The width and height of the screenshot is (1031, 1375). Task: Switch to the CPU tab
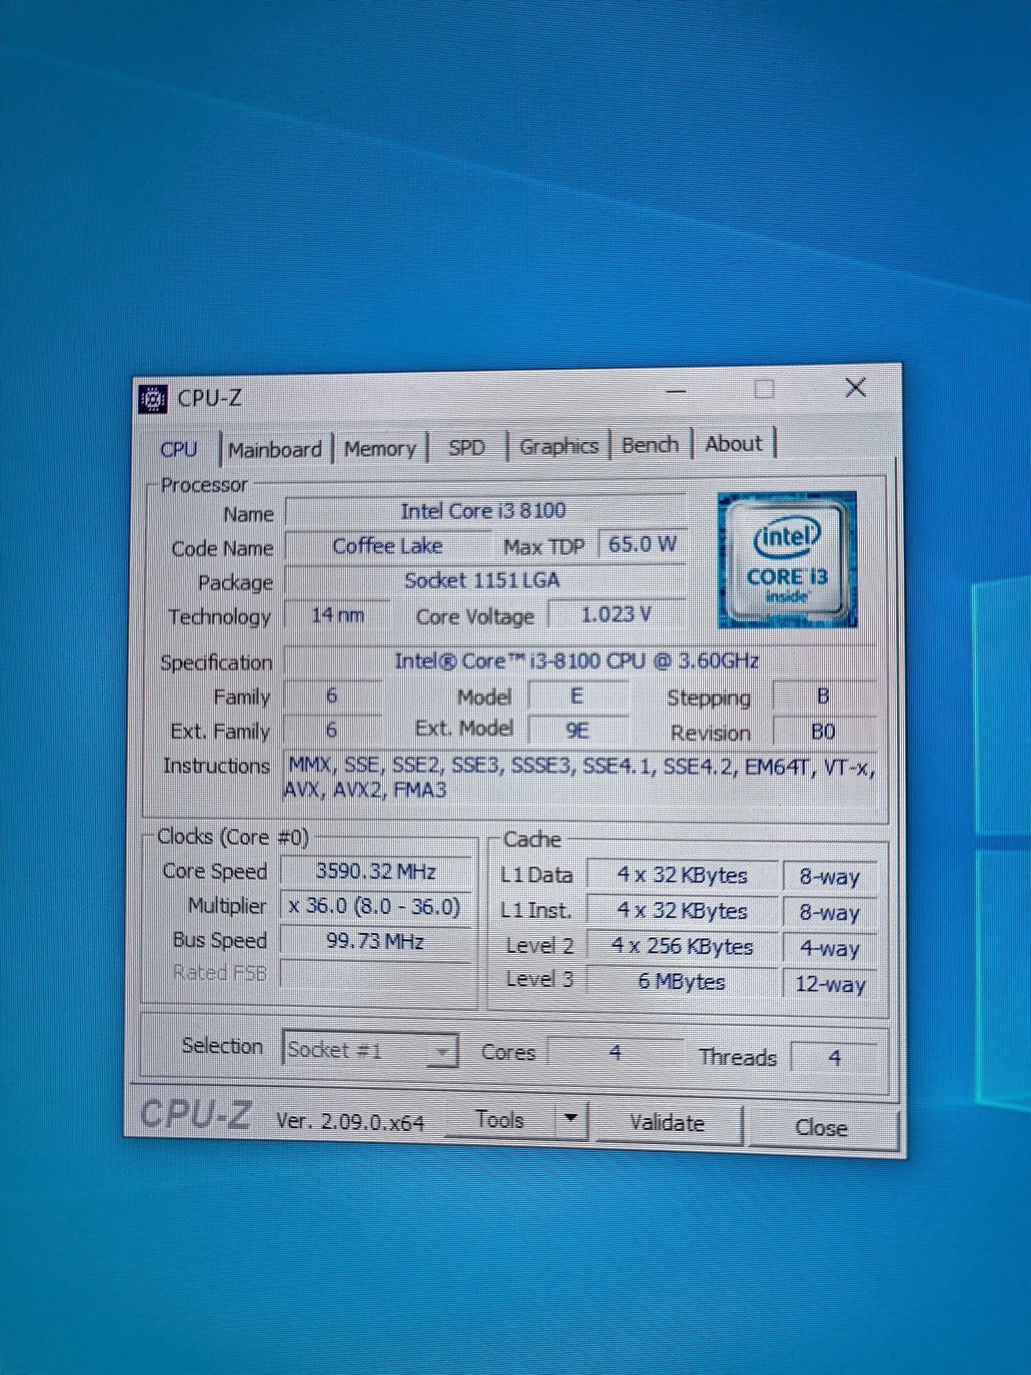click(x=179, y=450)
